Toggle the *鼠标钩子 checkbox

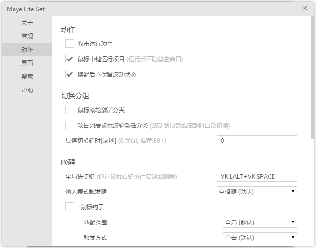point(70,207)
